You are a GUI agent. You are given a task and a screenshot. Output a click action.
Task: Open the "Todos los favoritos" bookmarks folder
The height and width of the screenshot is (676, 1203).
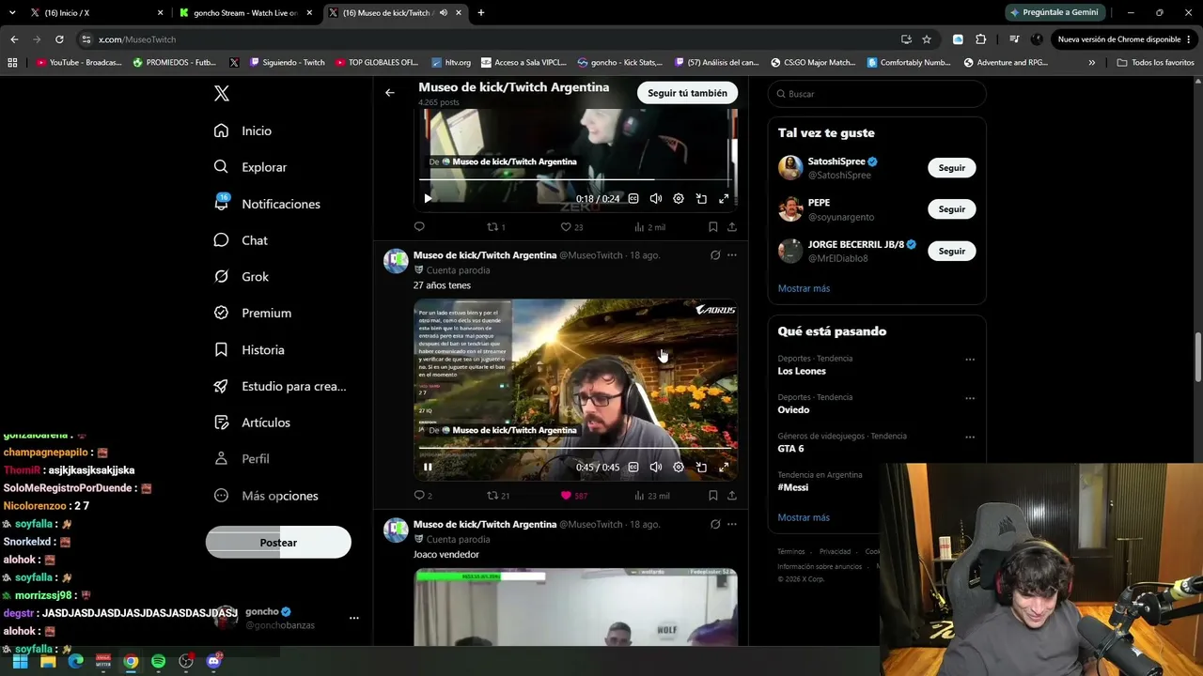click(x=1155, y=63)
